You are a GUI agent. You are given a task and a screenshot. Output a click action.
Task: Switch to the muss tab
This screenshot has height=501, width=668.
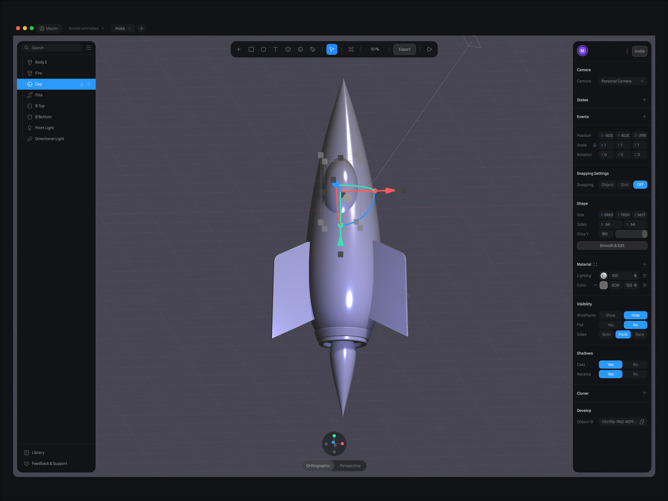(120, 28)
